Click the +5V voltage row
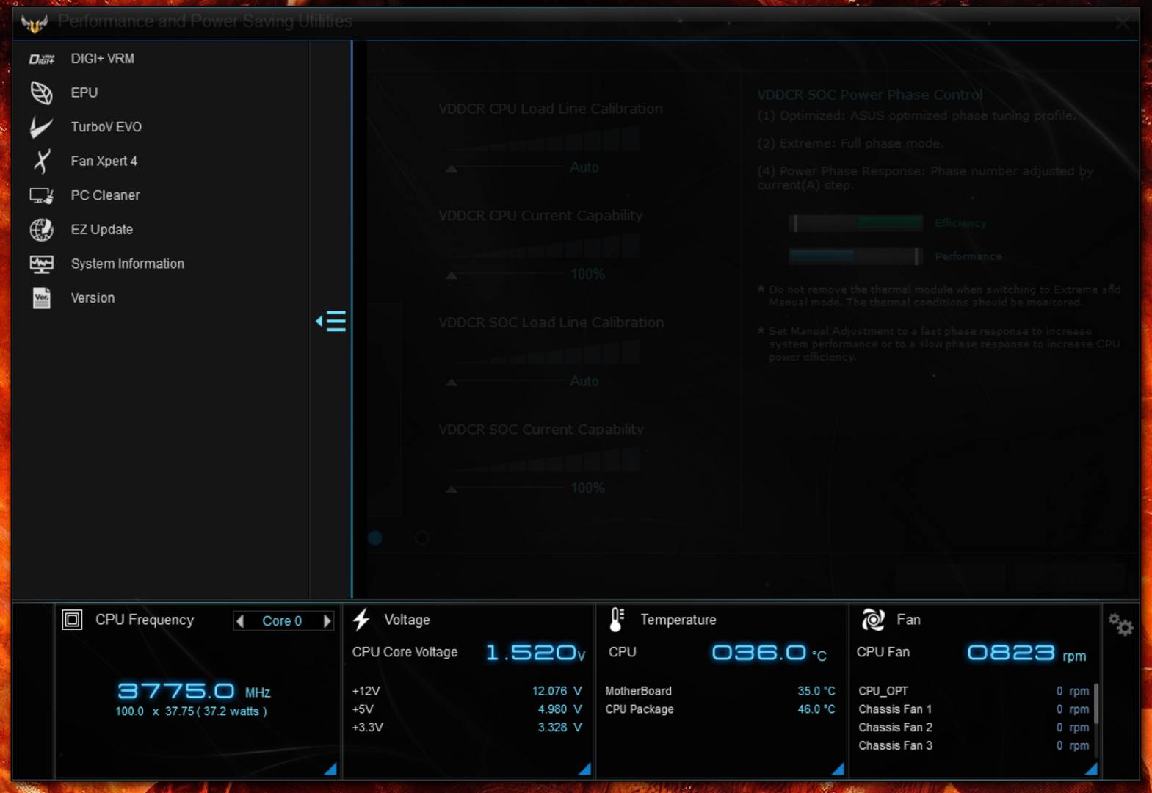The image size is (1152, 793). (x=467, y=709)
